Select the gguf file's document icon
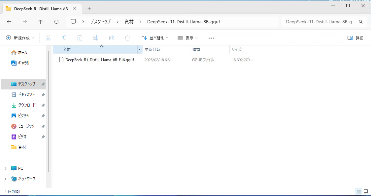Screen dimensions: 371x196 click(x=61, y=60)
